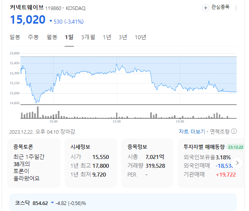Click the stock code 119860
The height and width of the screenshot is (211, 249).
[53, 8]
